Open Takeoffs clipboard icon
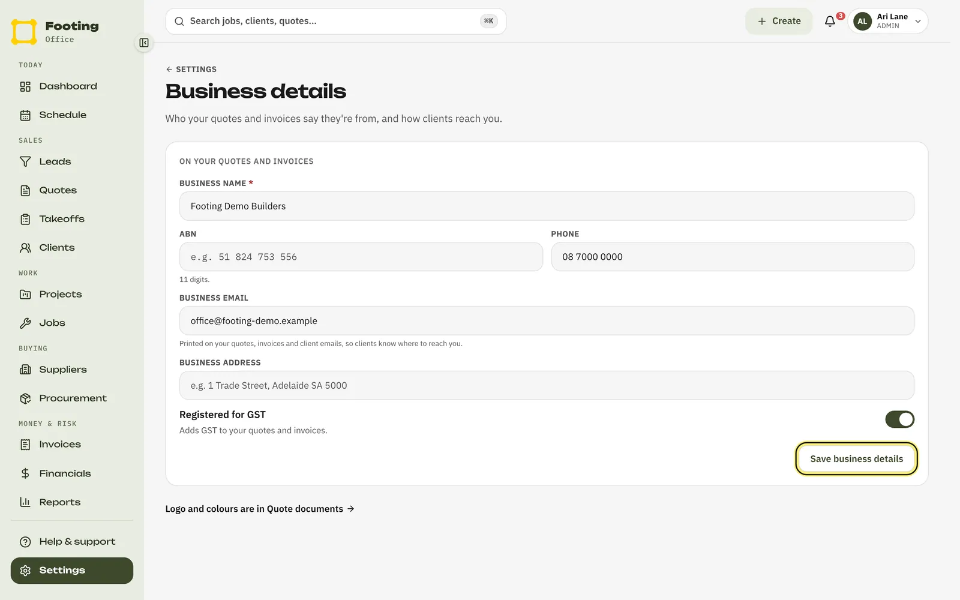 tap(25, 220)
